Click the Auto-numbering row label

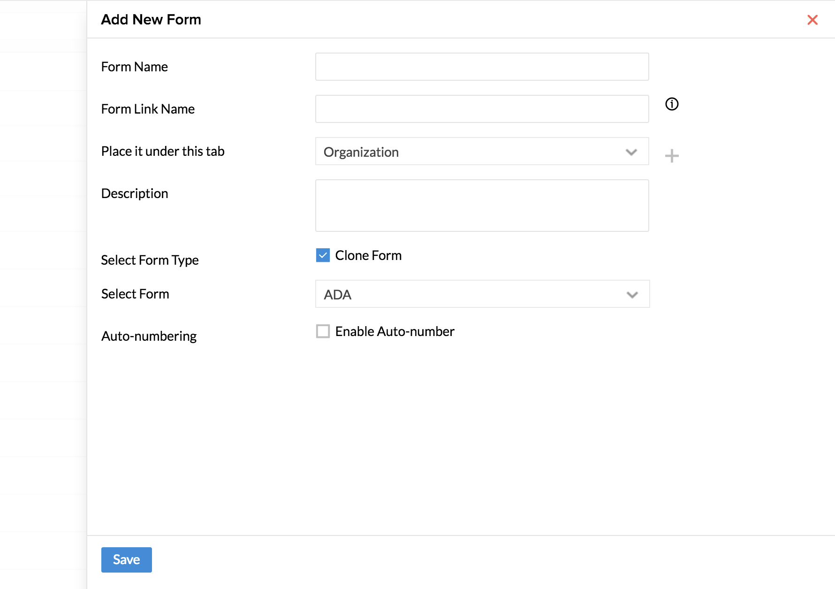point(149,336)
